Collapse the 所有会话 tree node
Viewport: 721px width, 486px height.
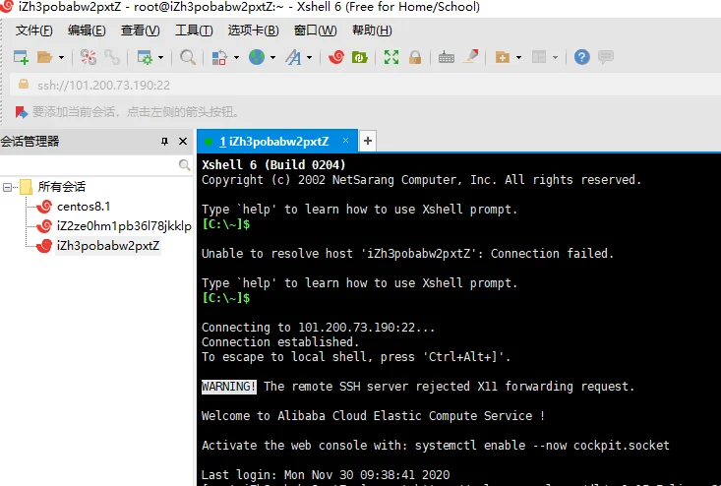[7, 187]
